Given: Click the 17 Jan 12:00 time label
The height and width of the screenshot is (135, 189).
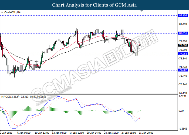Looking at the screenshot, I should point(77,133).
